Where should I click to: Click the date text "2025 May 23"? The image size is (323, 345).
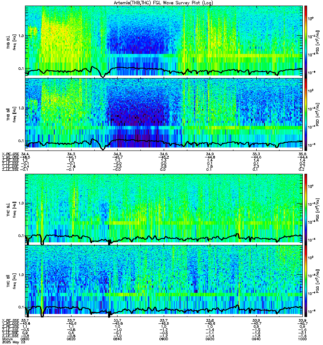pos(13,342)
